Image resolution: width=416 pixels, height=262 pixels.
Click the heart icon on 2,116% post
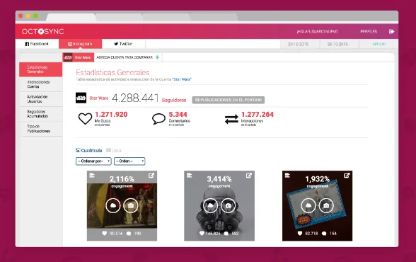pyautogui.click(x=105, y=234)
